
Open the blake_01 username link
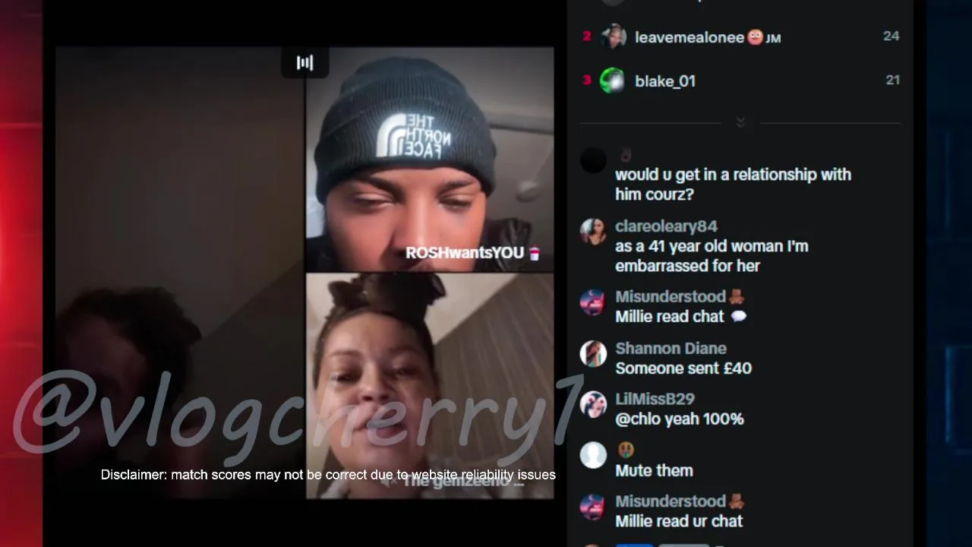(665, 81)
